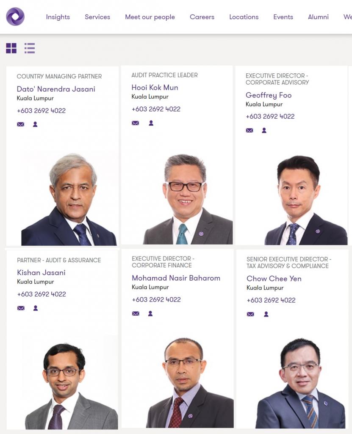Switch to list view layout

[x=30, y=48]
